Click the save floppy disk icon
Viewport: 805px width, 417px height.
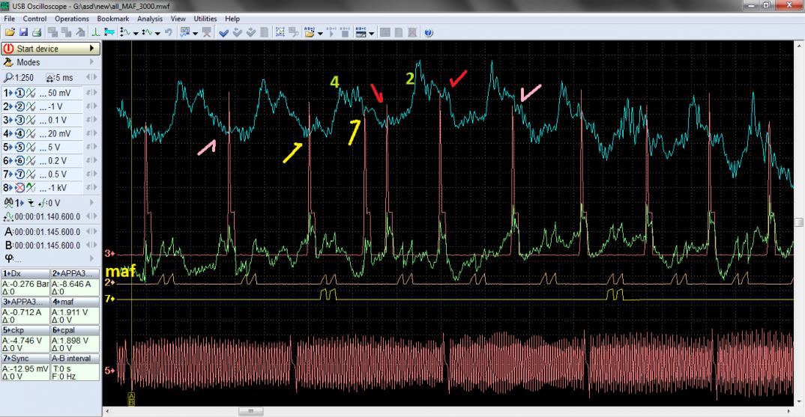click(23, 32)
